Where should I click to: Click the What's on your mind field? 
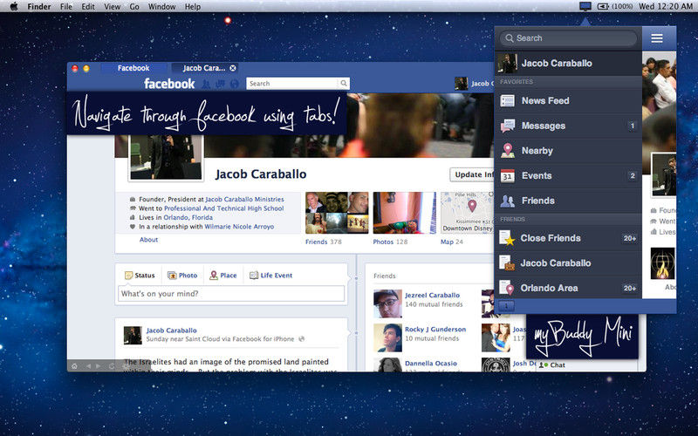tap(231, 294)
